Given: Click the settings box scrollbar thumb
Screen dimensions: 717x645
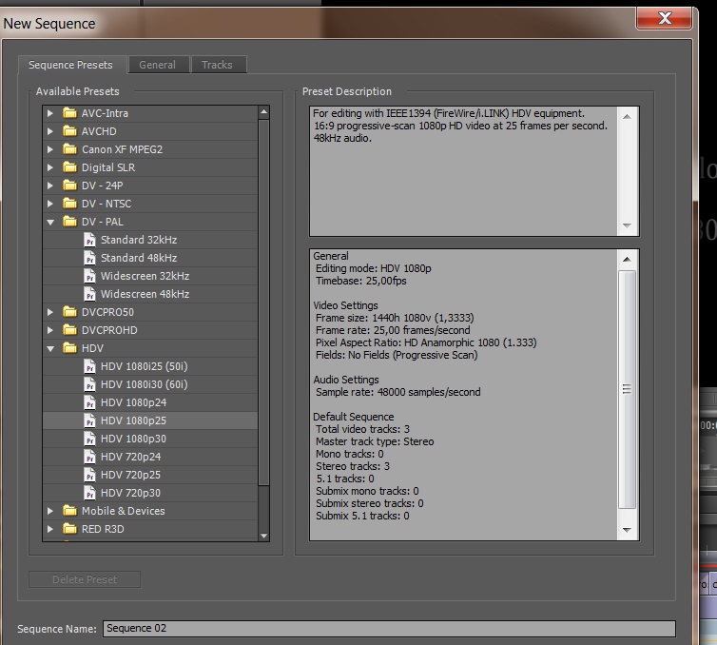Looking at the screenshot, I should [x=627, y=389].
